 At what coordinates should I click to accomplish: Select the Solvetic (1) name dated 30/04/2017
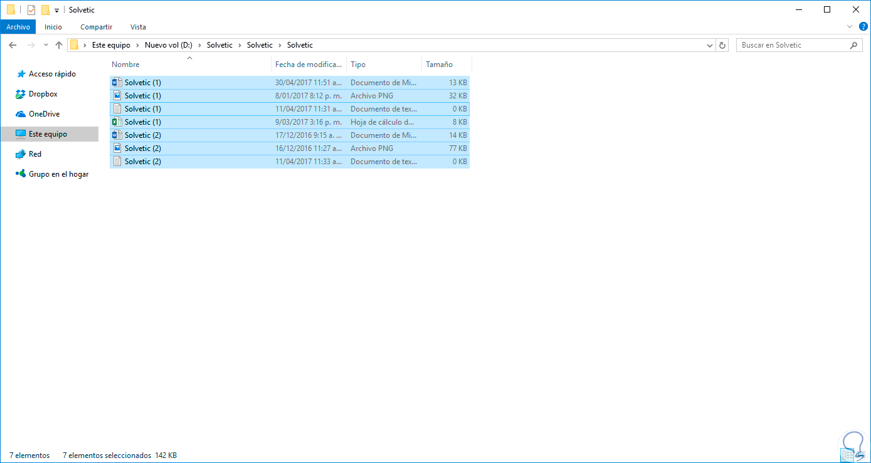(143, 83)
